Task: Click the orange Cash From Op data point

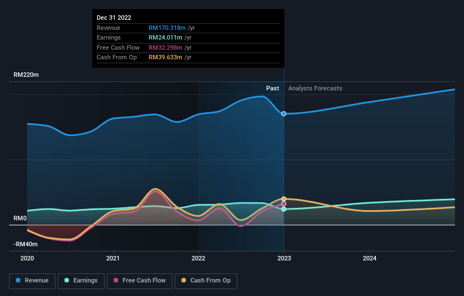Action: point(284,199)
